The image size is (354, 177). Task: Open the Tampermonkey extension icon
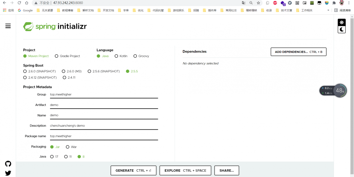coord(319,3)
